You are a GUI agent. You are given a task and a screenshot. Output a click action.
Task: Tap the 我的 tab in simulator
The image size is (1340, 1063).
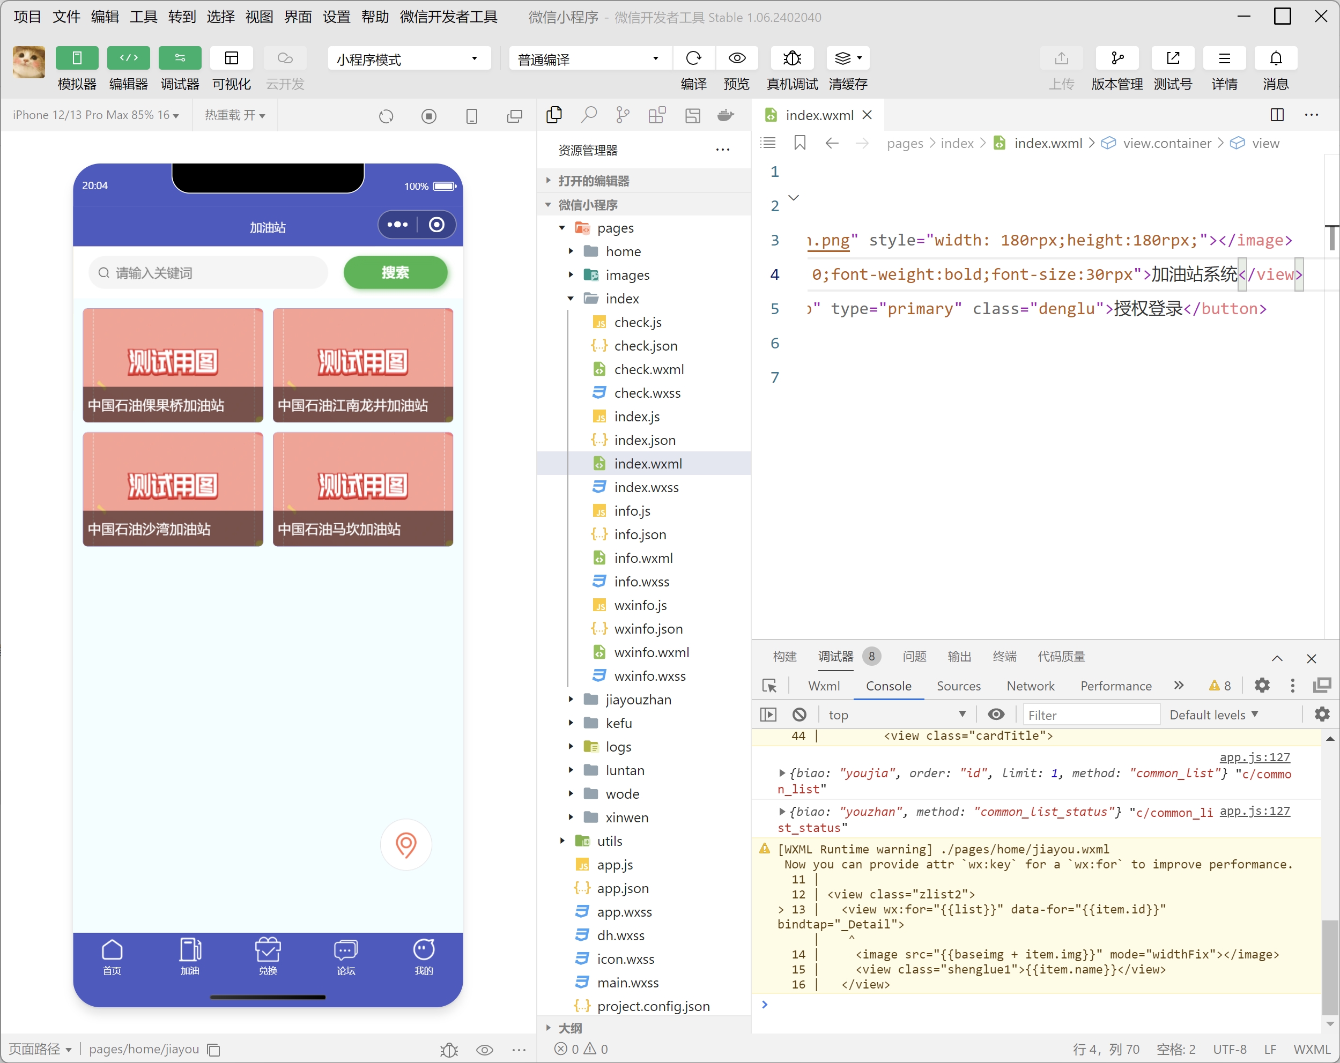click(424, 957)
